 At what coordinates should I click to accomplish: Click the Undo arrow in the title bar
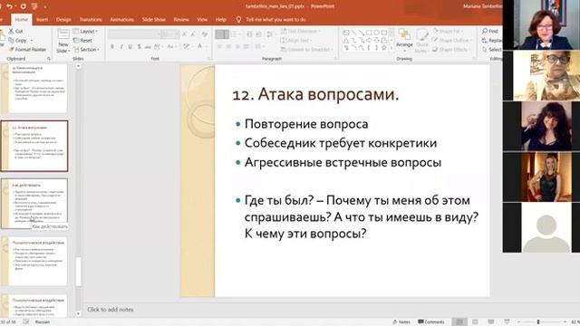click(x=10, y=6)
